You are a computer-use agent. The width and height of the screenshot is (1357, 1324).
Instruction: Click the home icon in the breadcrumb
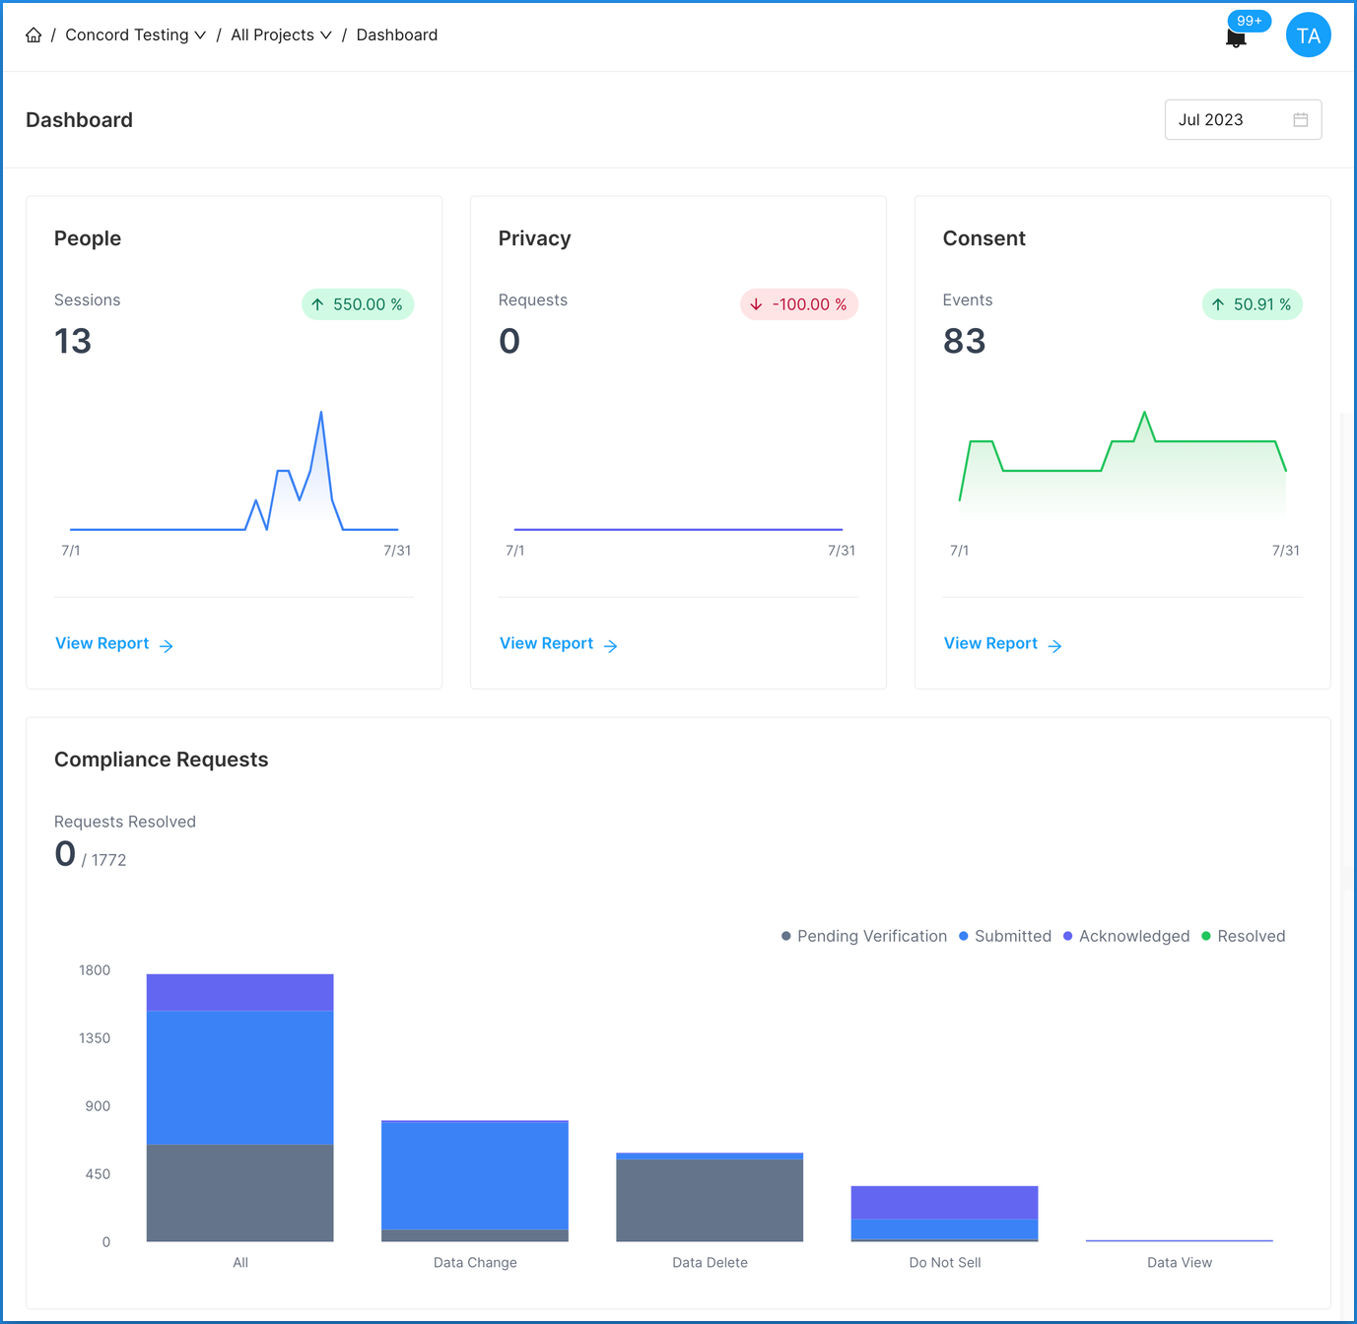33,34
